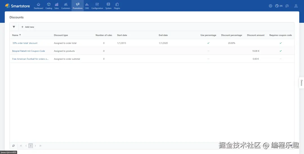Go to last page of grid
304x154 pixels.
pyautogui.click(x=40, y=146)
